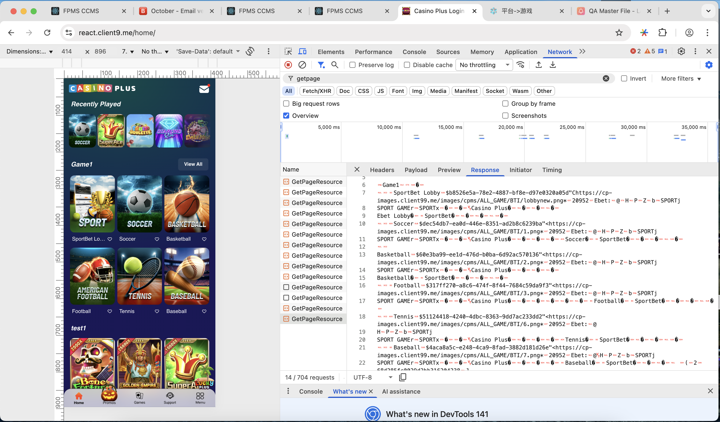This screenshot has height=422, width=720.
Task: Click the inspect element selector icon
Action: point(288,51)
